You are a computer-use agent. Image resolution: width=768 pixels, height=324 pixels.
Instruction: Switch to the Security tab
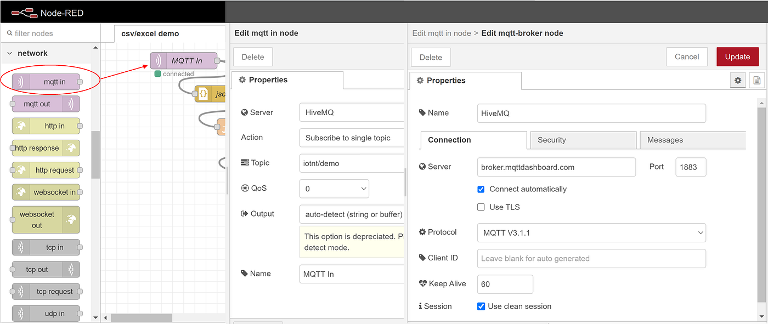(583, 140)
